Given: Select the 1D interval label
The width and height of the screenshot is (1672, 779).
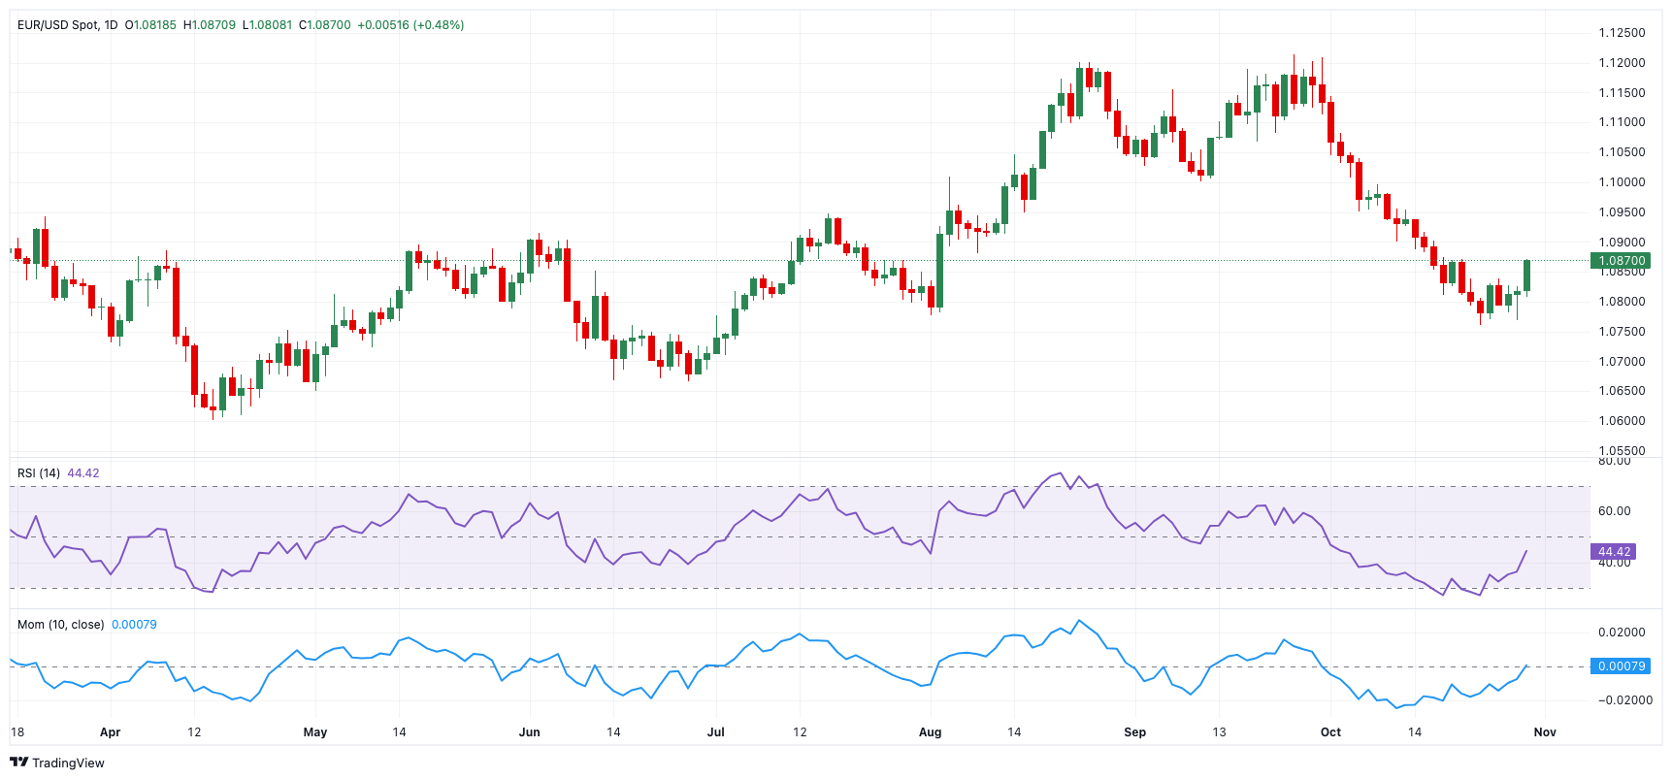Looking at the screenshot, I should coord(110,25).
